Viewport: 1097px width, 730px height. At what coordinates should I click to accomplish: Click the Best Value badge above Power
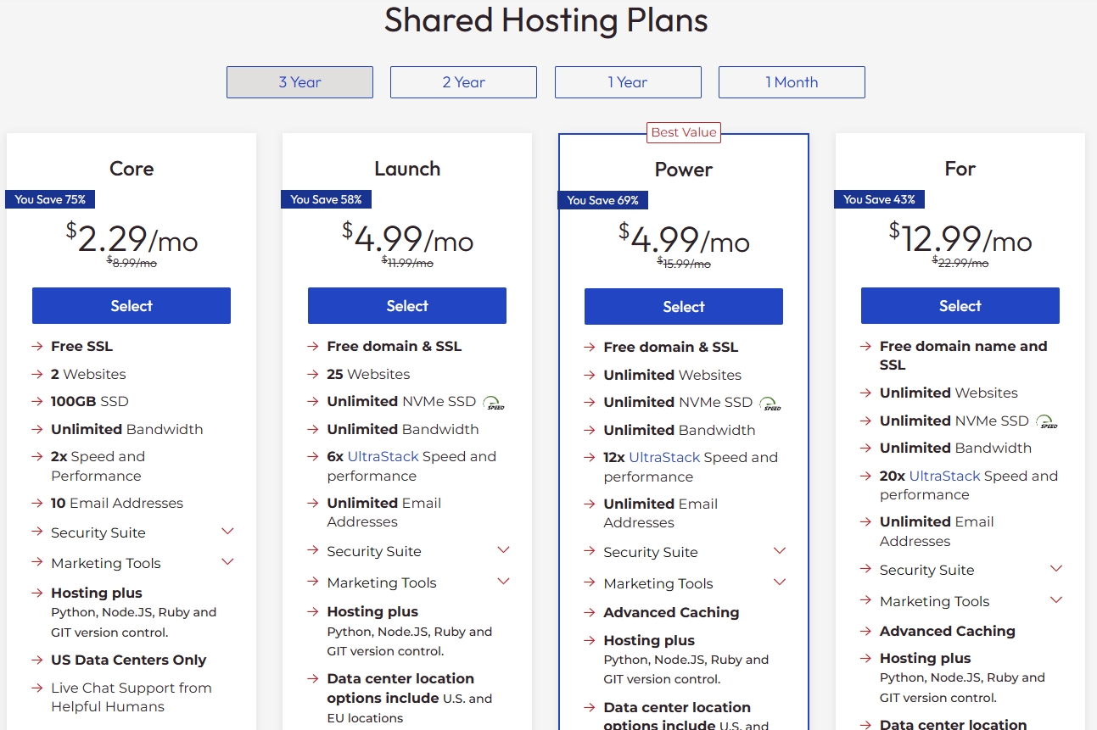click(684, 132)
